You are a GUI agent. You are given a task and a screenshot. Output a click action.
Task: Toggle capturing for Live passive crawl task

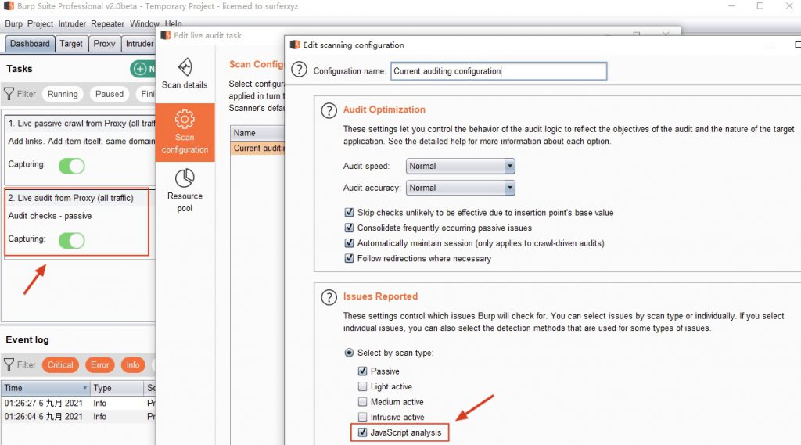coord(71,166)
